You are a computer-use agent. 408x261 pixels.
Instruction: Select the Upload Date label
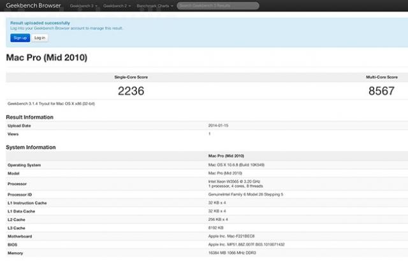click(19, 125)
